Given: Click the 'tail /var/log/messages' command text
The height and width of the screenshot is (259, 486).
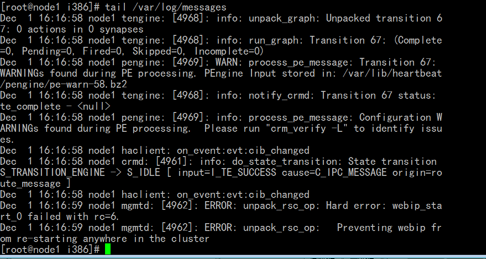Looking at the screenshot, I should coord(166,7).
